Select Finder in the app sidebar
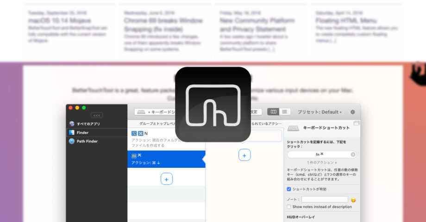The width and height of the screenshot is (426, 222). point(97,132)
